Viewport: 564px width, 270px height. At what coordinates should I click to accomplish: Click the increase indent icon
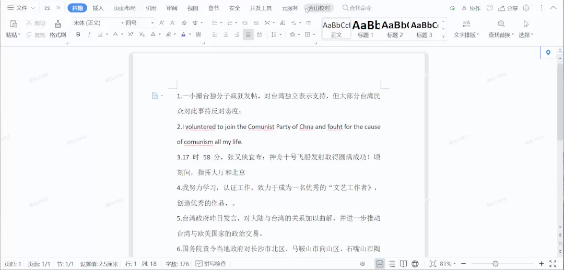pyautogui.click(x=256, y=23)
